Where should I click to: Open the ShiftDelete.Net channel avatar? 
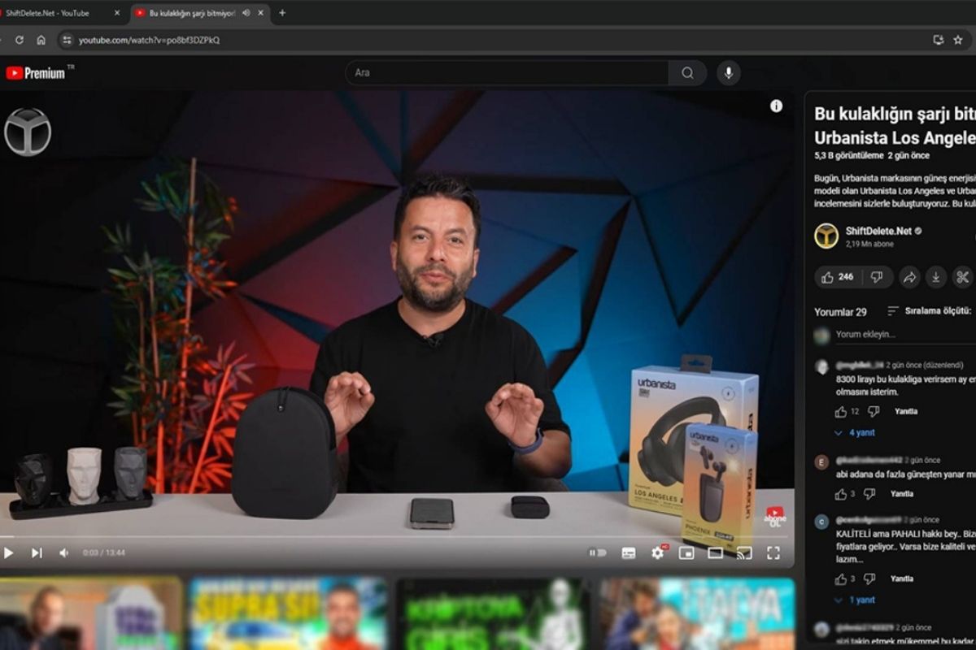(826, 236)
